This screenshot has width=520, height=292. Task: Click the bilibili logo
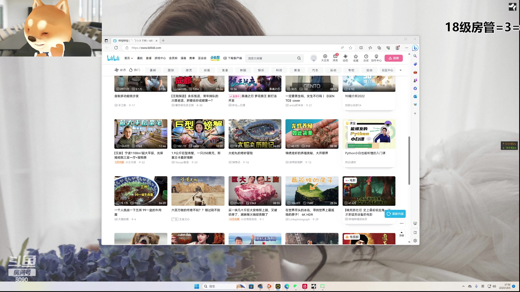(113, 58)
